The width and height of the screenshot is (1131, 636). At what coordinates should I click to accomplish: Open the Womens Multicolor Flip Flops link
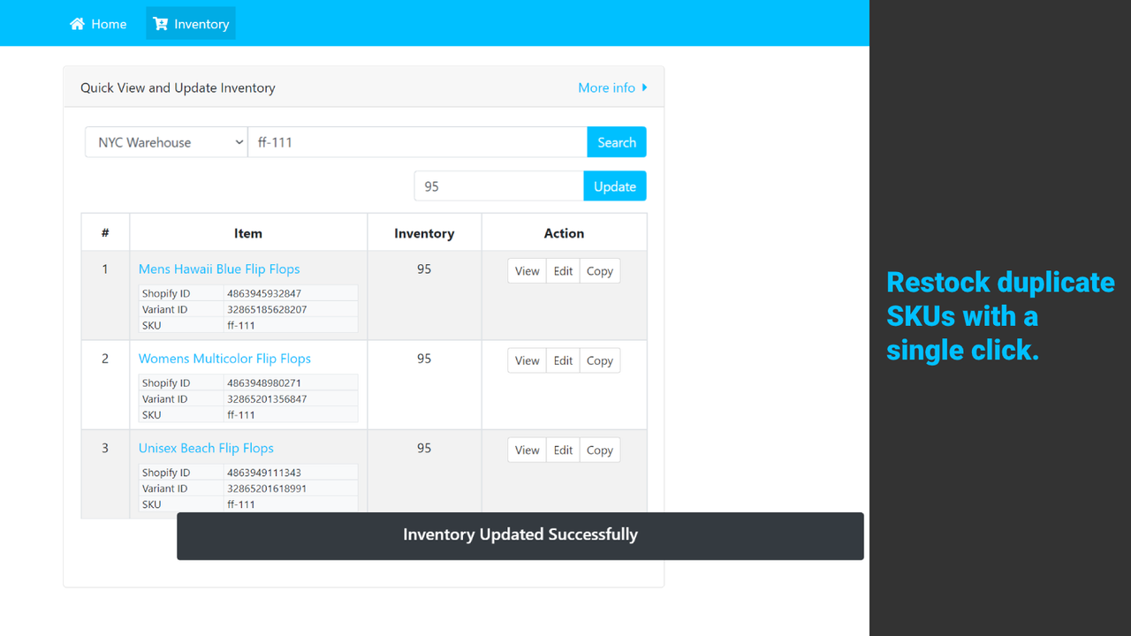pos(224,359)
